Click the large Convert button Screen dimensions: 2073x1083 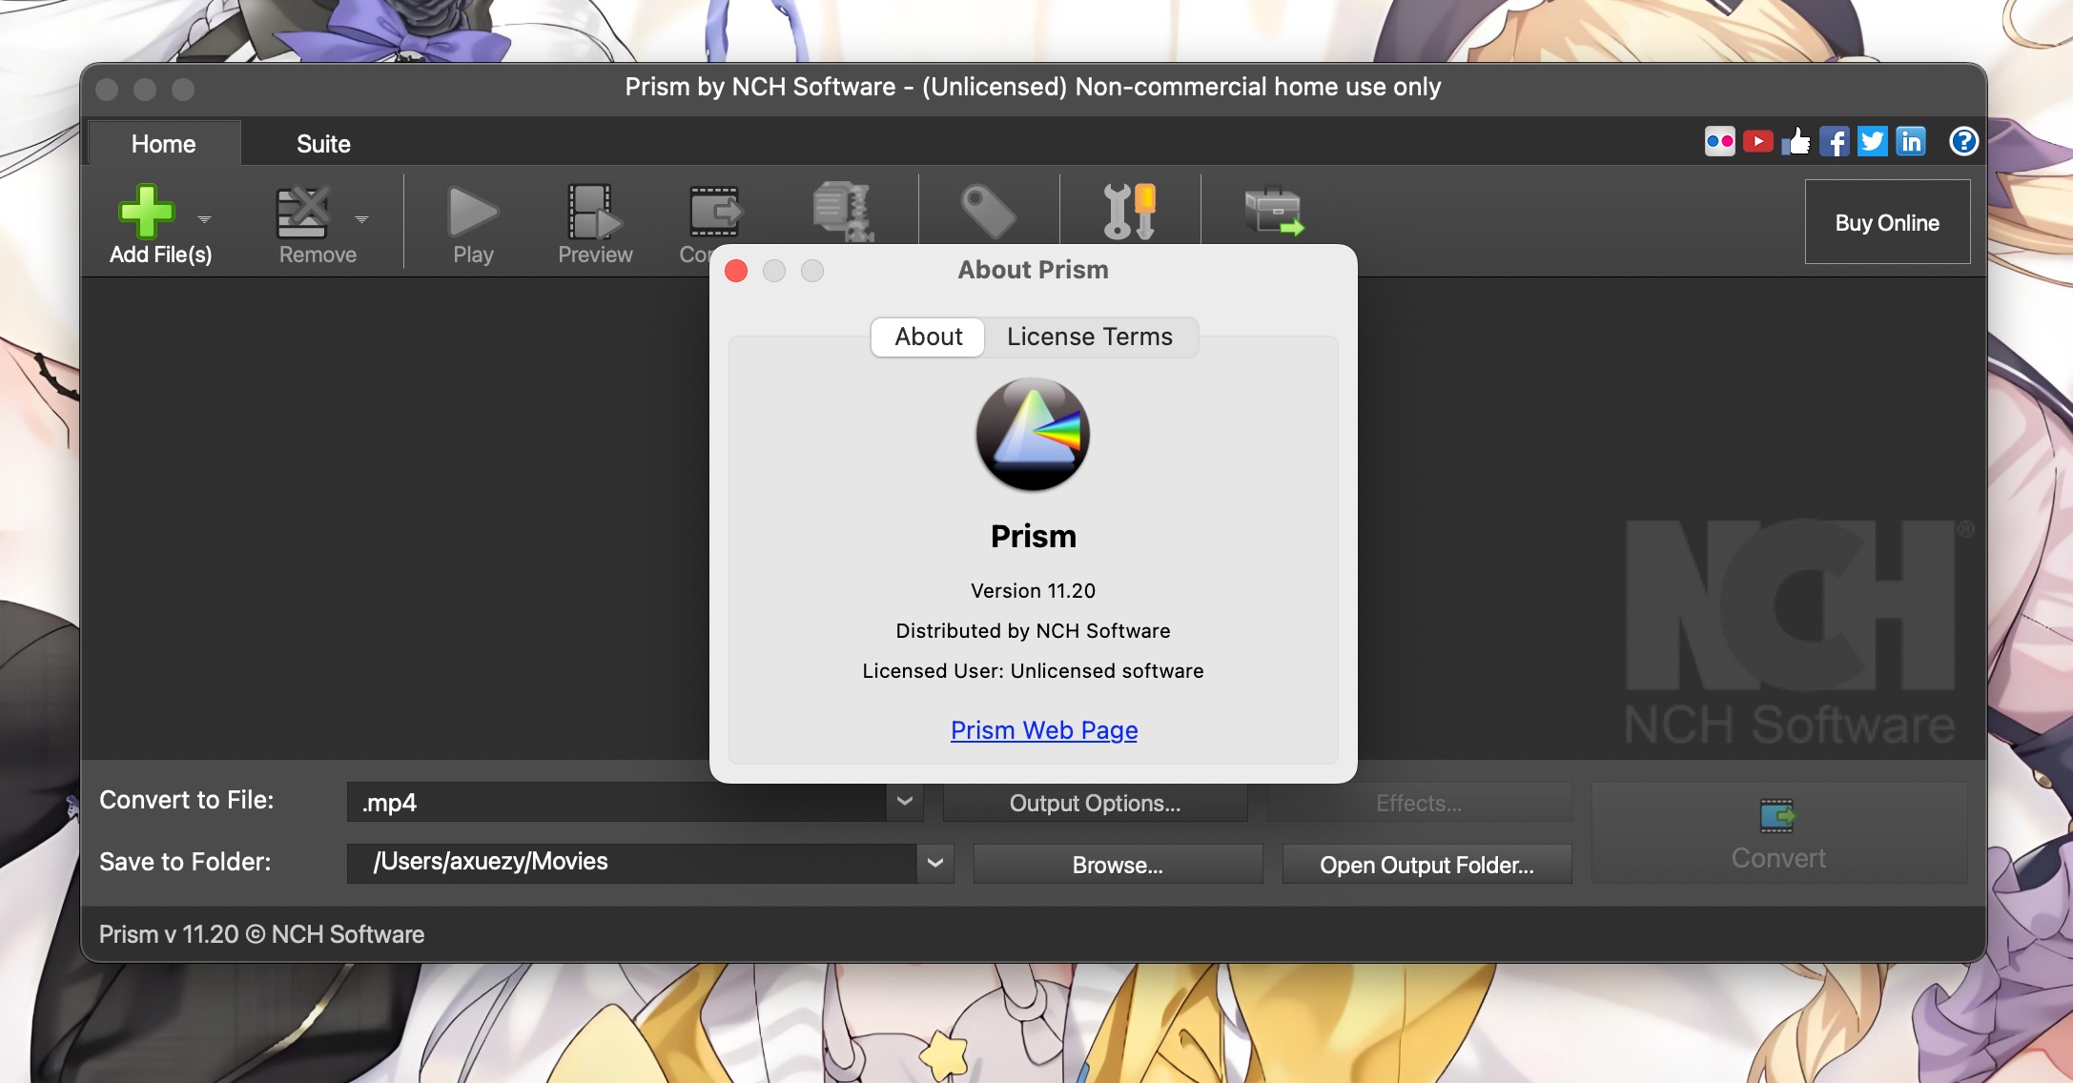[x=1779, y=833]
